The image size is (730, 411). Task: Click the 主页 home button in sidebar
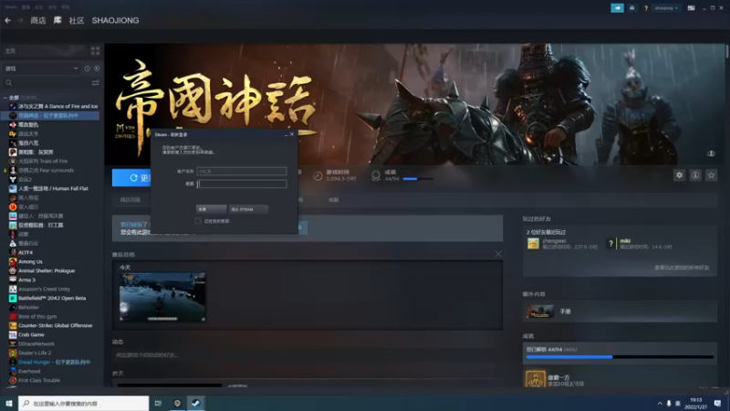pyautogui.click(x=45, y=50)
